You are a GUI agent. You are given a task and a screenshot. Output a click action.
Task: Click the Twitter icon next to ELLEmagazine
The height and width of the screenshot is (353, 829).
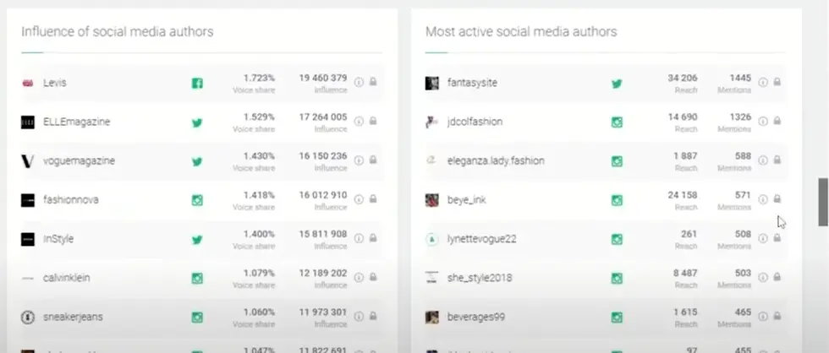197,122
